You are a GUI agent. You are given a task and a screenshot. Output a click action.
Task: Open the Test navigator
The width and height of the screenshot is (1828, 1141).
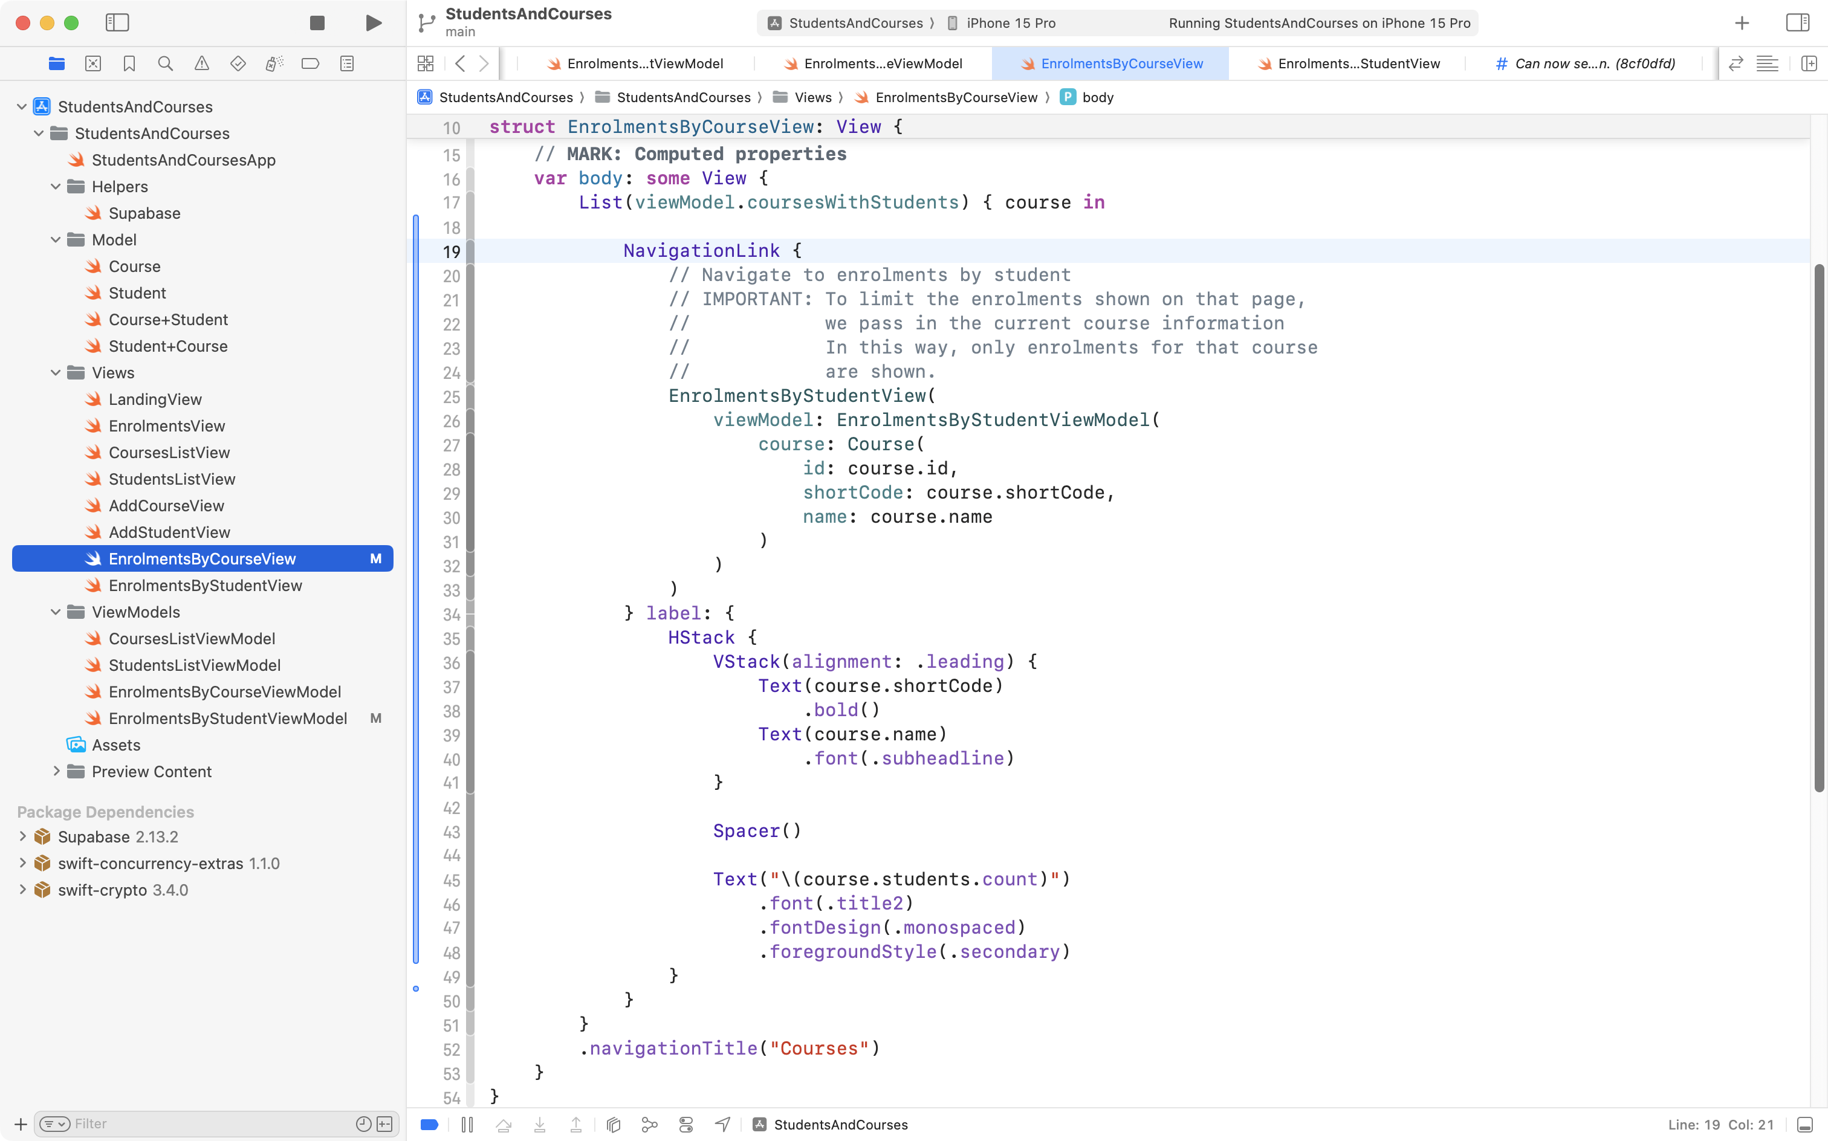pyautogui.click(x=238, y=63)
